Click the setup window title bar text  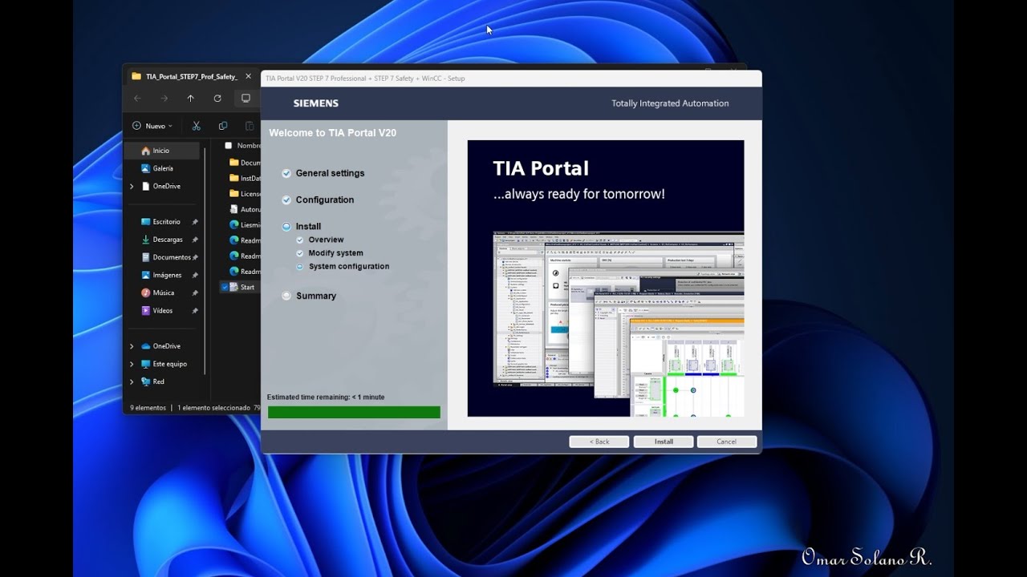(x=365, y=79)
